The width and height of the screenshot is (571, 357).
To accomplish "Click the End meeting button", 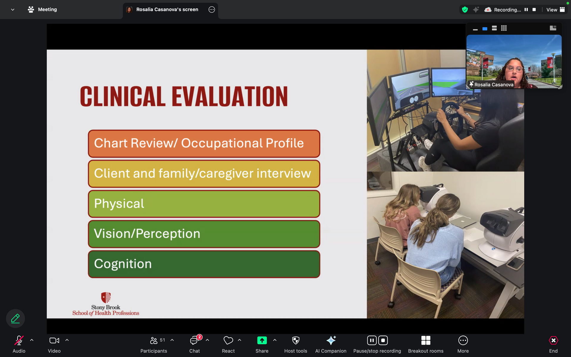I will point(553,341).
